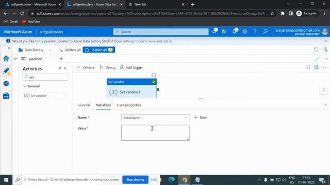Click into the Value text area
Screen dimensions: 330x185
coord(155,133)
